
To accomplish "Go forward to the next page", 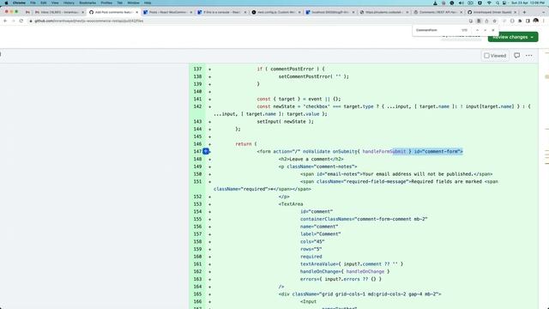I will (13, 21).
